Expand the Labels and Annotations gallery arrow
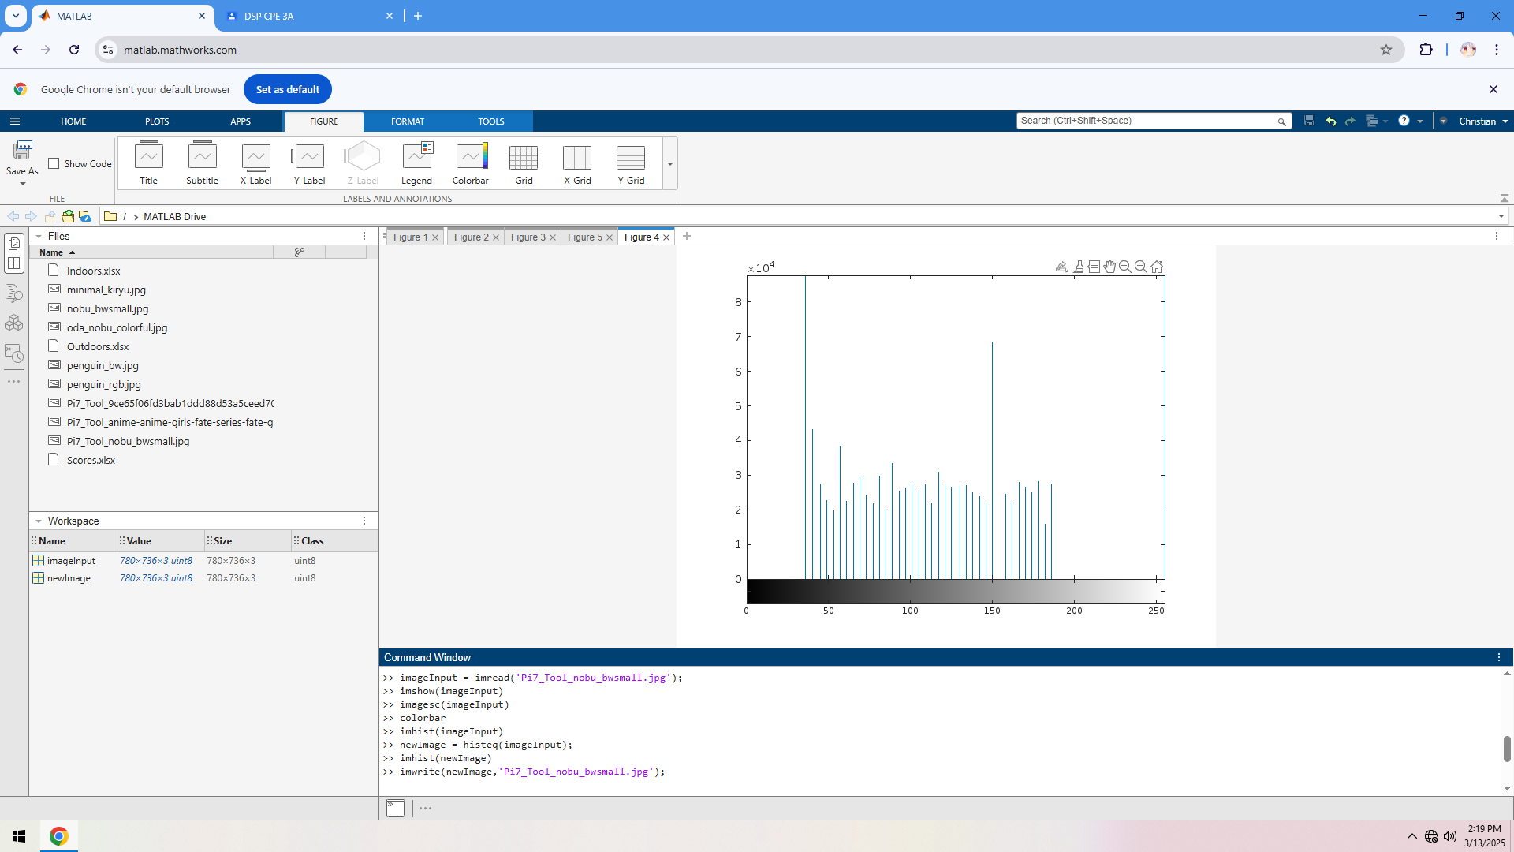 pos(670,164)
